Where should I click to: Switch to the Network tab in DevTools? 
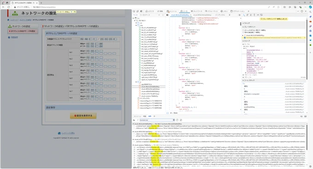(x=197, y=11)
